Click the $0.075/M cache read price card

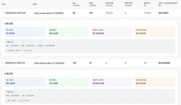[155, 82]
